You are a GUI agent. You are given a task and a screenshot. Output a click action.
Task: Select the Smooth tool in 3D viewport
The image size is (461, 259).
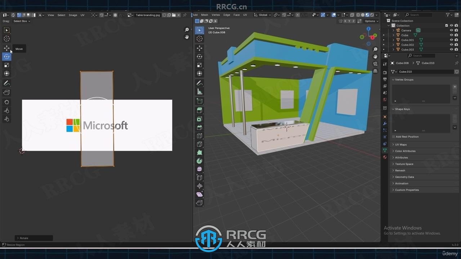(199, 169)
